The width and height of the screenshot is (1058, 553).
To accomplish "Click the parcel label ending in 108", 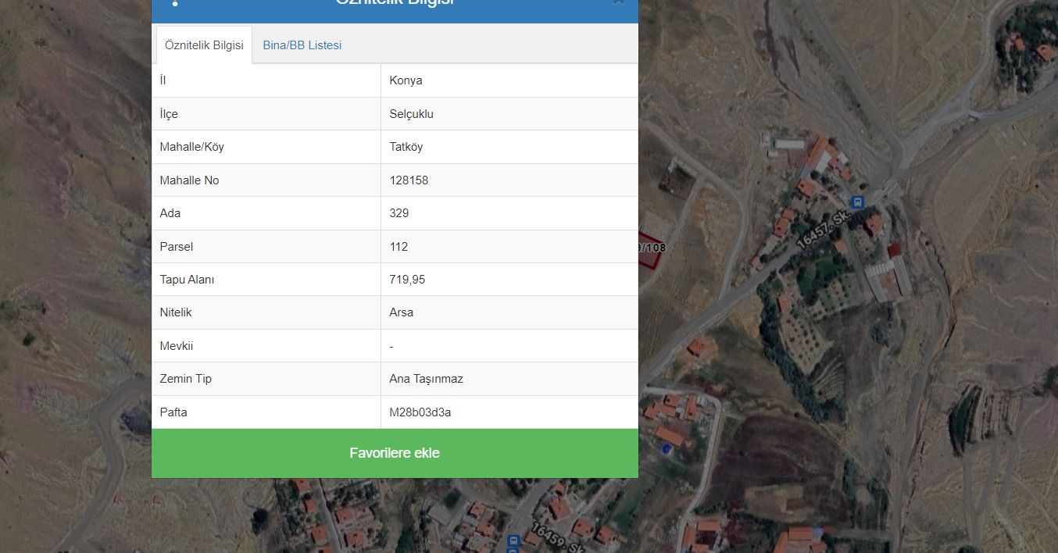I will point(652,248).
